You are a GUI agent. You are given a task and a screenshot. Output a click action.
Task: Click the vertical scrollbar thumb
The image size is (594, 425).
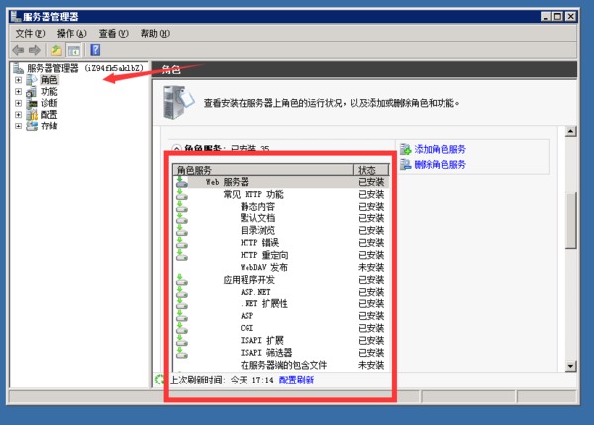click(570, 220)
